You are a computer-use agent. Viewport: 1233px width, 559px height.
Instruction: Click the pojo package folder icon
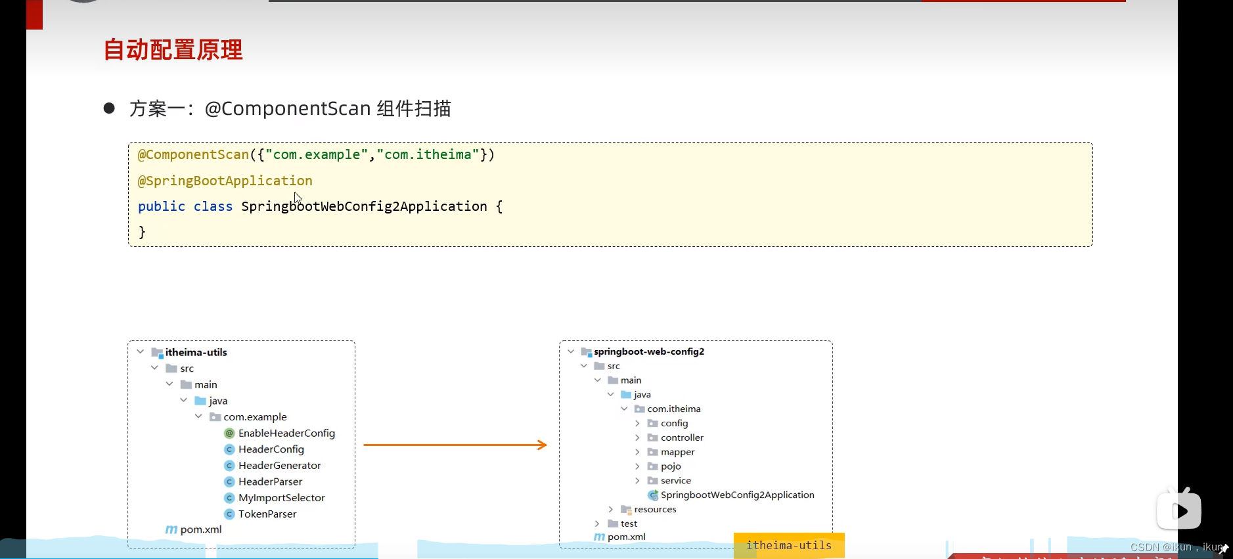[653, 466]
